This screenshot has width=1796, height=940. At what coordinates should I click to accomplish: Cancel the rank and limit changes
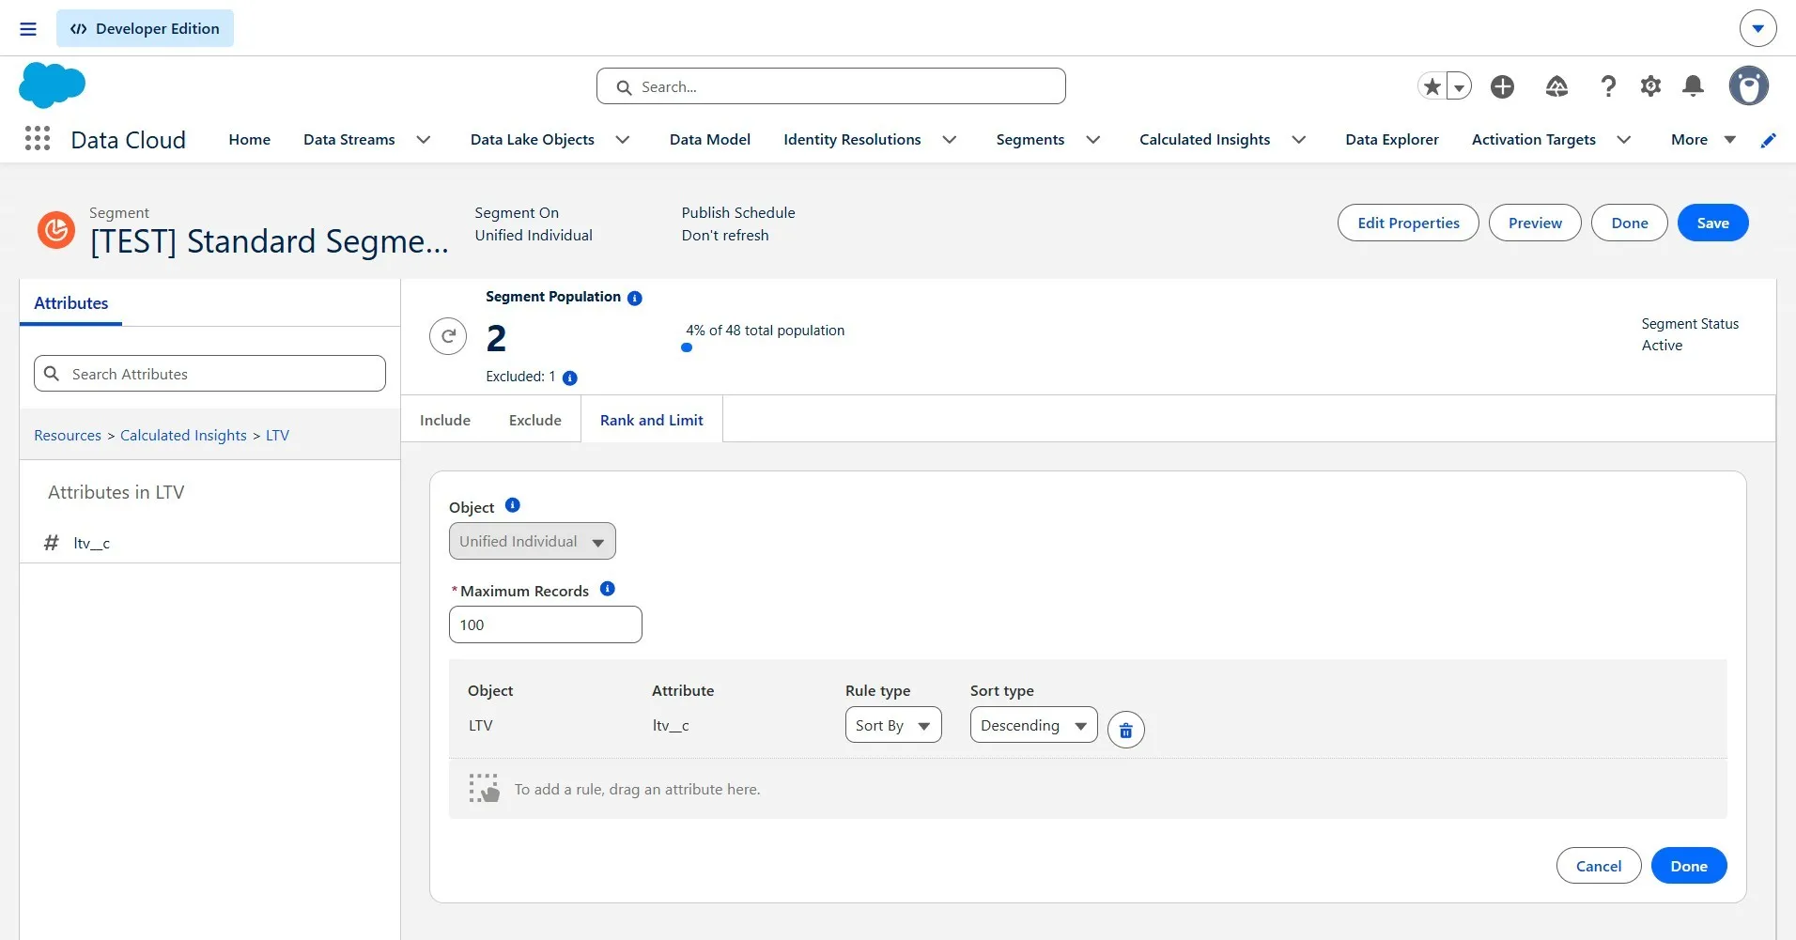(x=1599, y=866)
